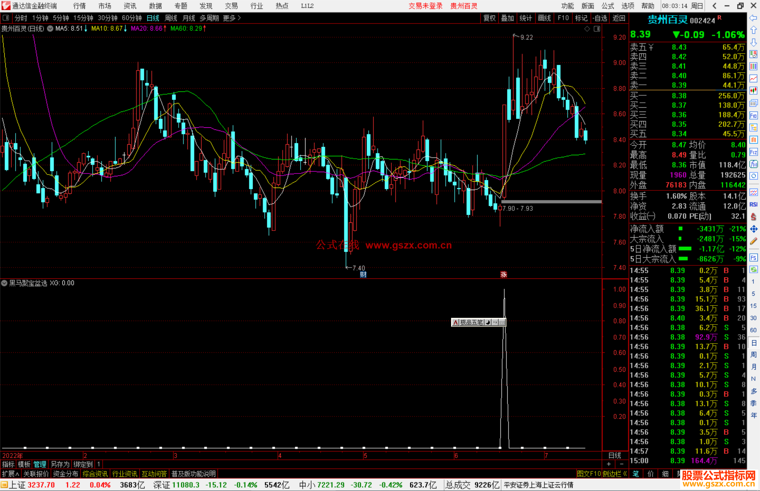
Task: Switch to the 周线 period tab
Action: tap(171, 18)
